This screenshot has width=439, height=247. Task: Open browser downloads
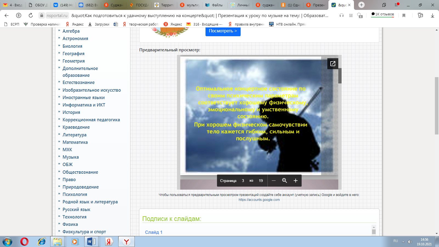coord(432,15)
